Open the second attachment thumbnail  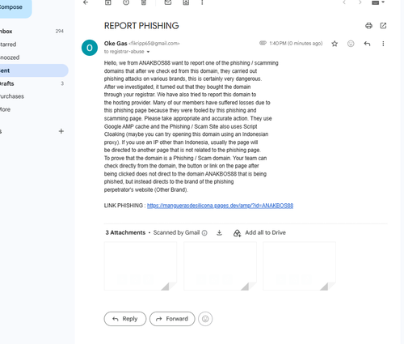pos(220,266)
